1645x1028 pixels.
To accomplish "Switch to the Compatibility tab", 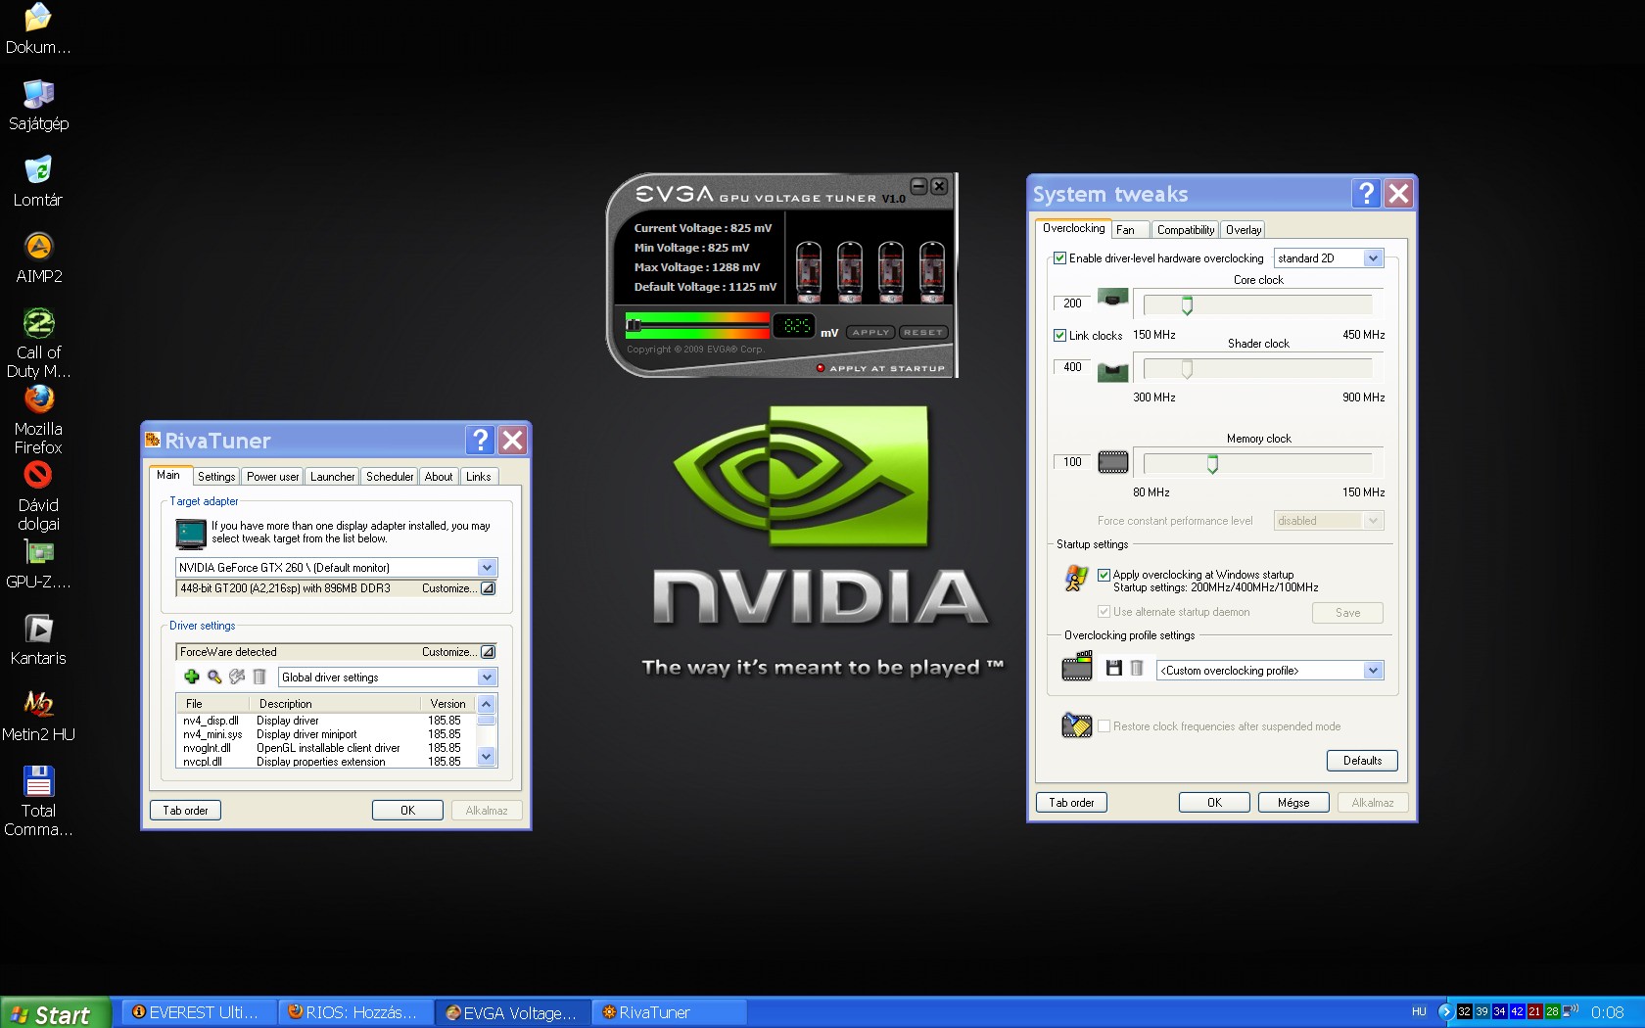I will tap(1185, 230).
